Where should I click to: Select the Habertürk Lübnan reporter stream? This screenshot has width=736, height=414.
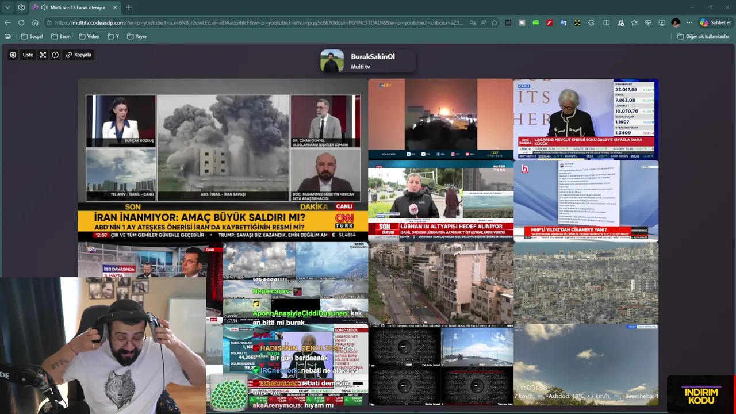click(440, 201)
